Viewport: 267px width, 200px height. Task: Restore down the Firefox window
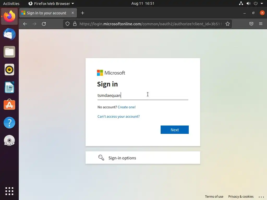point(253,13)
